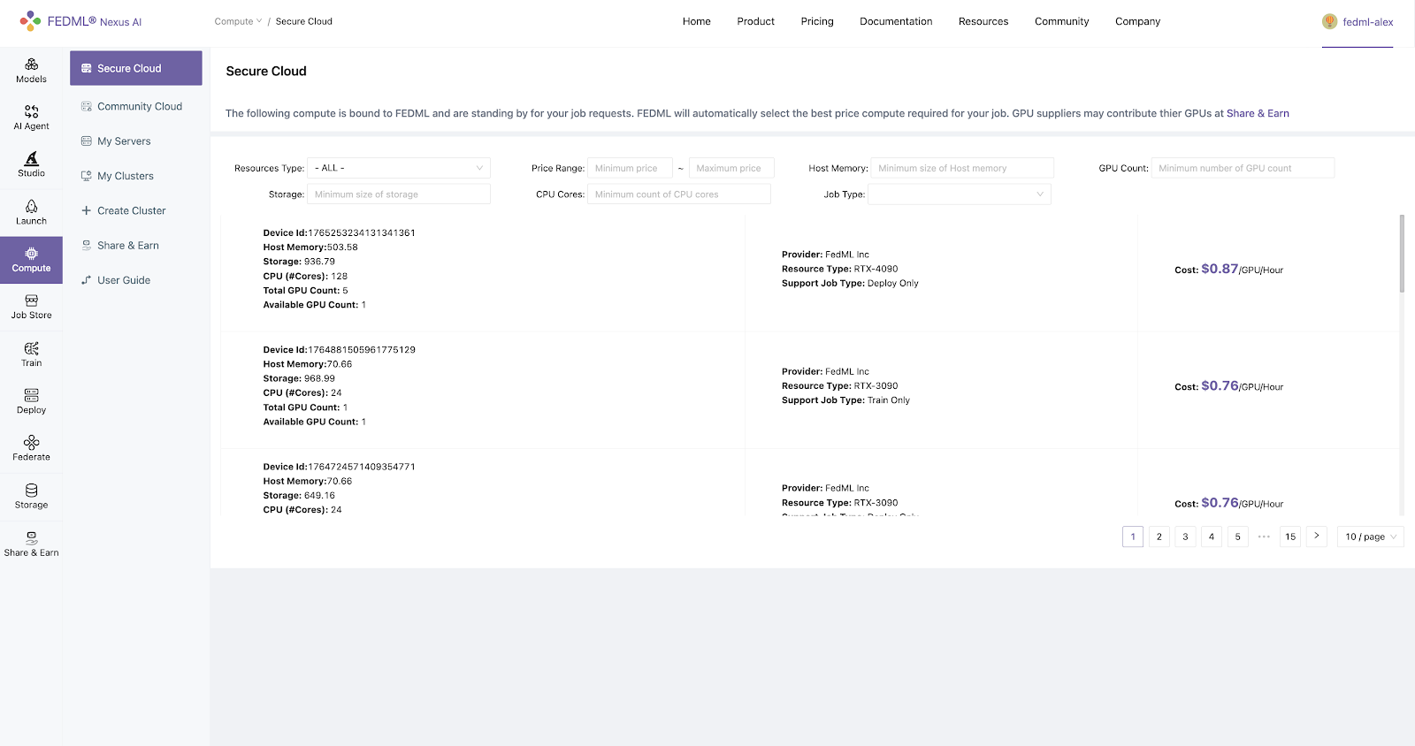Go to pagination page 5

point(1238,537)
